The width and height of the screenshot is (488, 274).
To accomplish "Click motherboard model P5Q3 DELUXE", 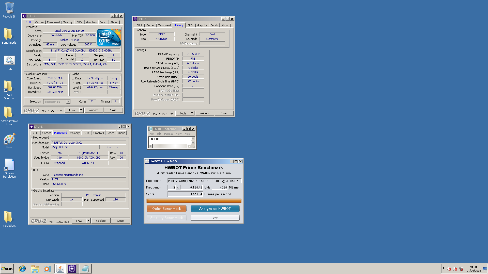I will (75, 147).
